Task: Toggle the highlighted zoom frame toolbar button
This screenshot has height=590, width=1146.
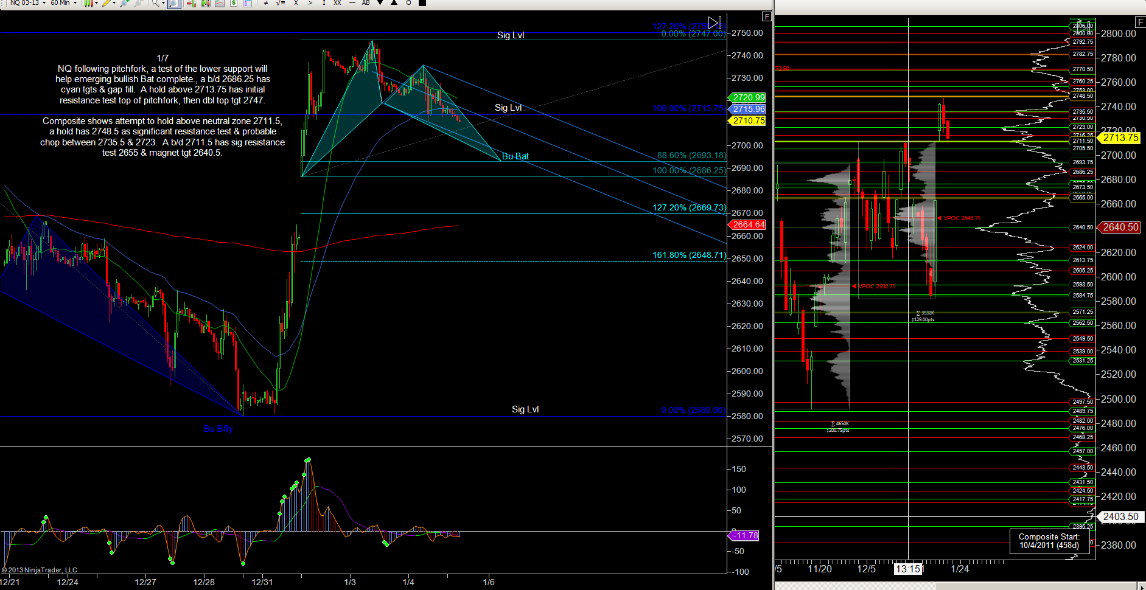Action: (174, 4)
